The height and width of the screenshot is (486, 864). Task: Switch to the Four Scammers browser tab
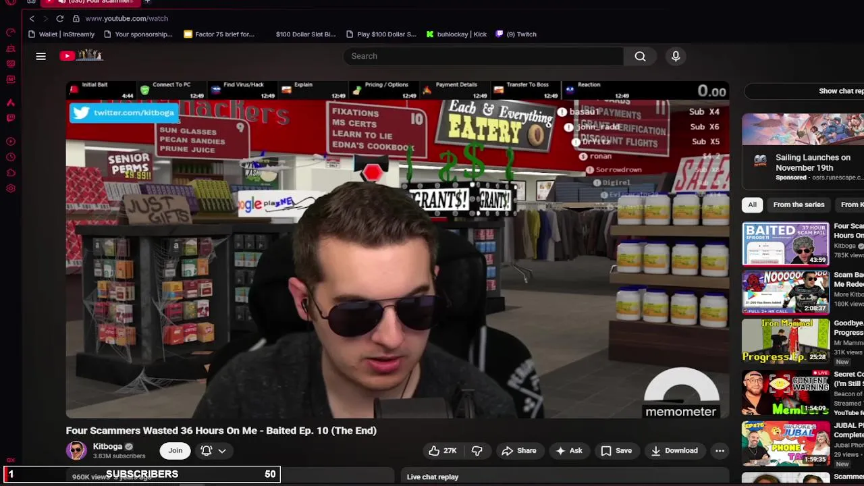coord(91,2)
